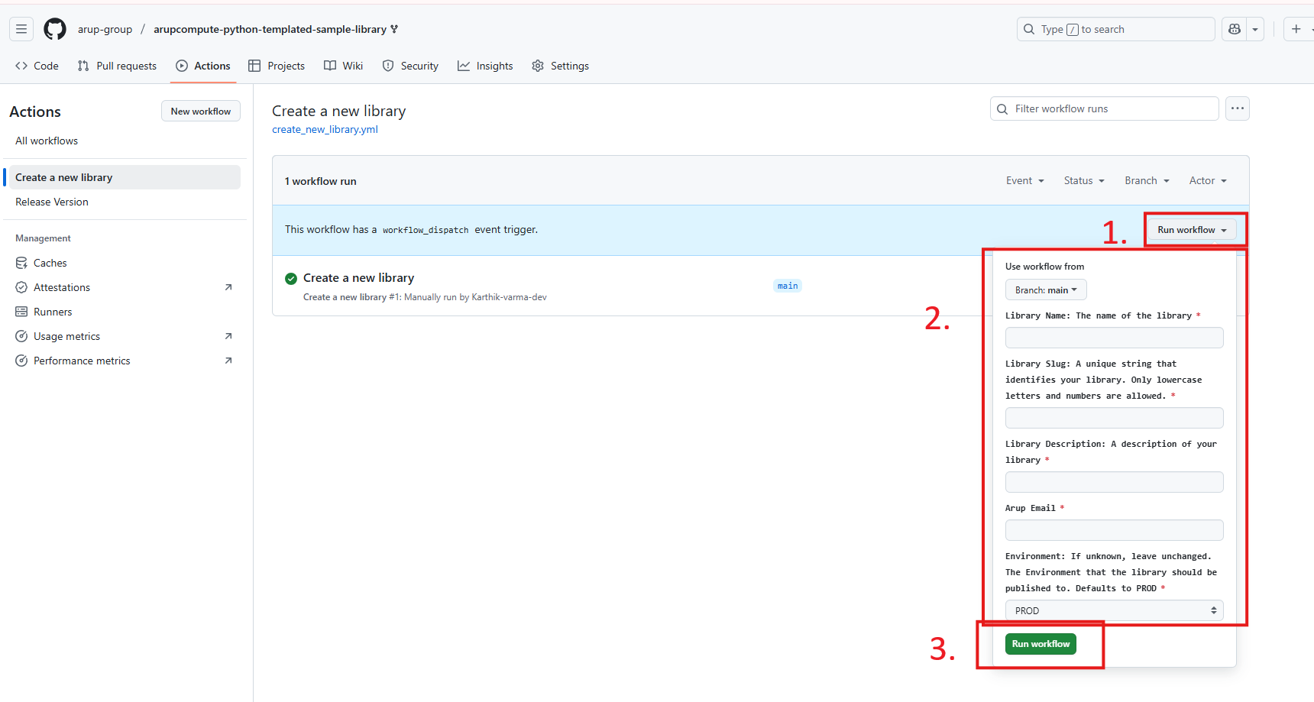Focus the Type / to search box
Screen dimensions: 1314x702
(1116, 29)
